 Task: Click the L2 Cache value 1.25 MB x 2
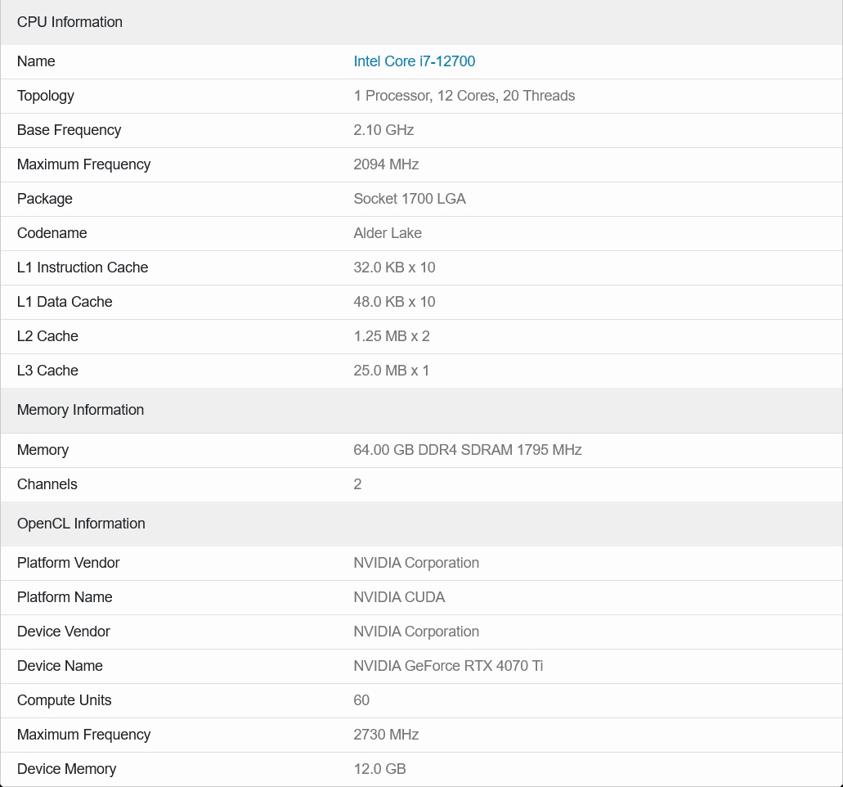click(392, 336)
